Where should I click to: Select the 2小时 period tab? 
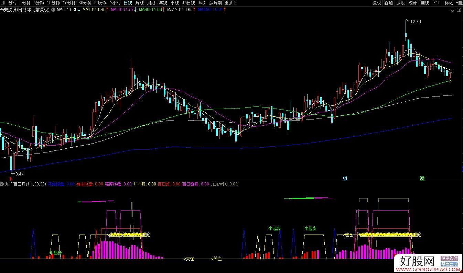tap(115, 3)
